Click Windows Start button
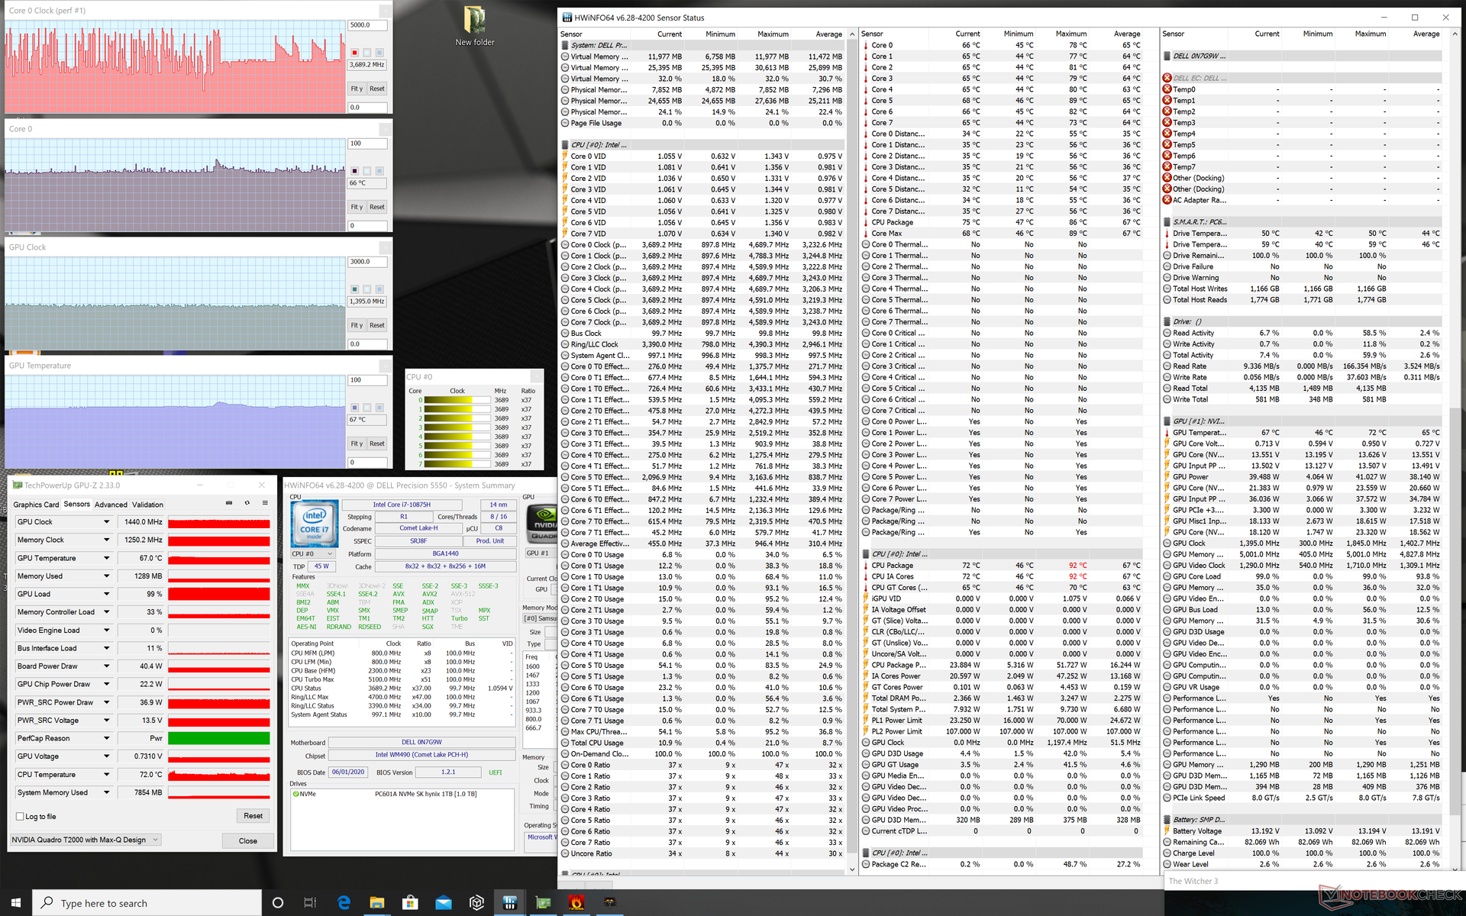The image size is (1466, 916). [16, 902]
